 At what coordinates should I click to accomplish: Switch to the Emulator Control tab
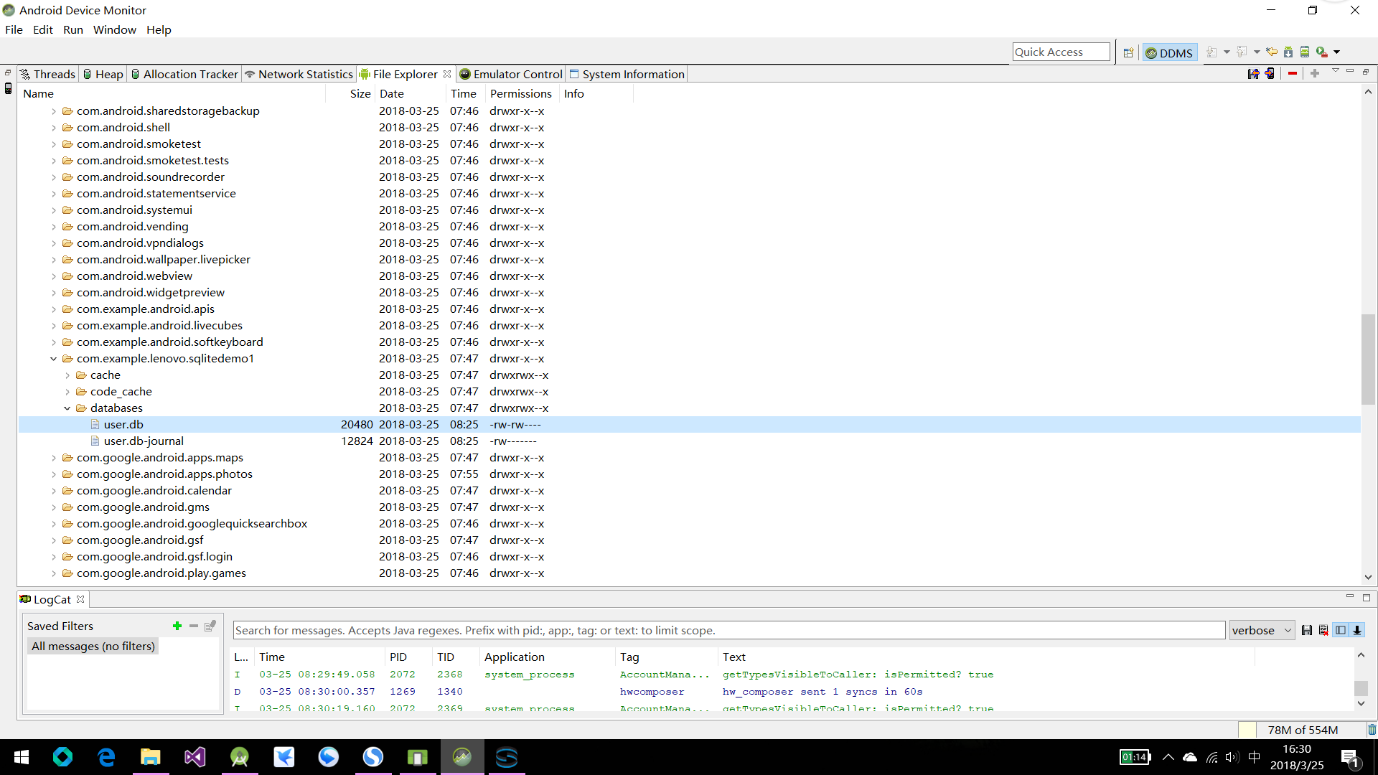[511, 74]
